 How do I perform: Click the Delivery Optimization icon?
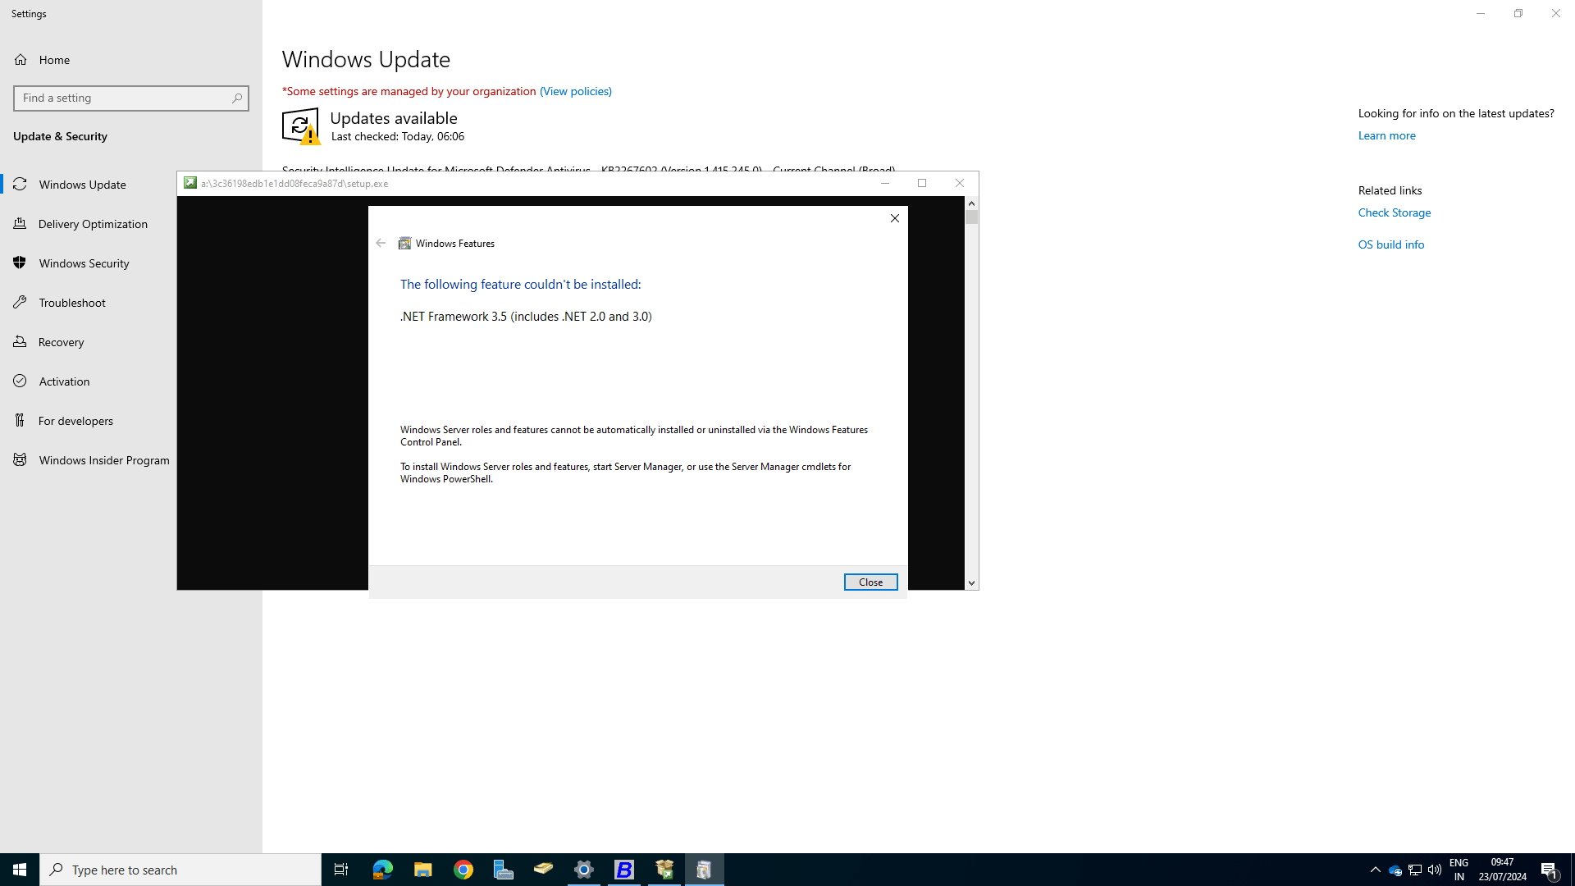point(21,223)
